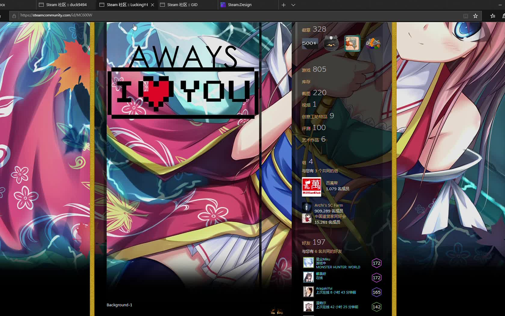Open the 3 个共同的组 shared groups link
The height and width of the screenshot is (316, 505).
[326, 171]
